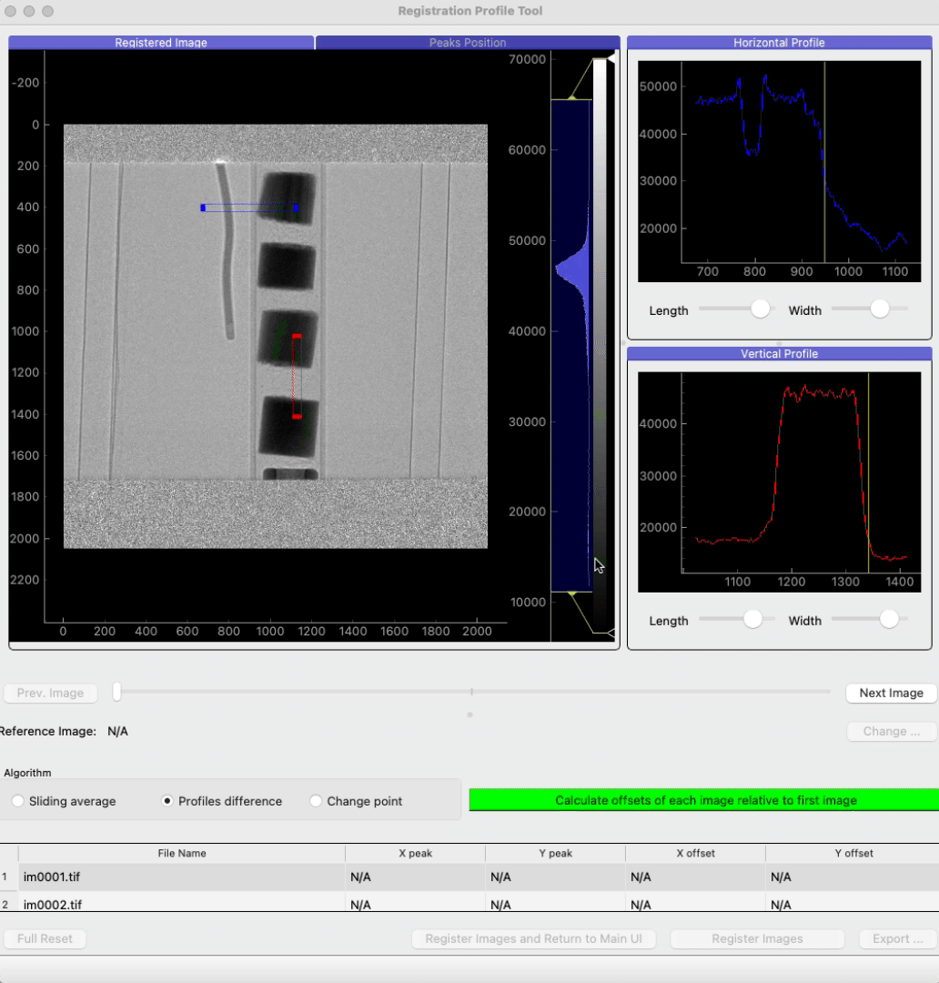Click the white gradient tick at top of colorbar
Image resolution: width=939 pixels, height=983 pixels.
pos(612,56)
